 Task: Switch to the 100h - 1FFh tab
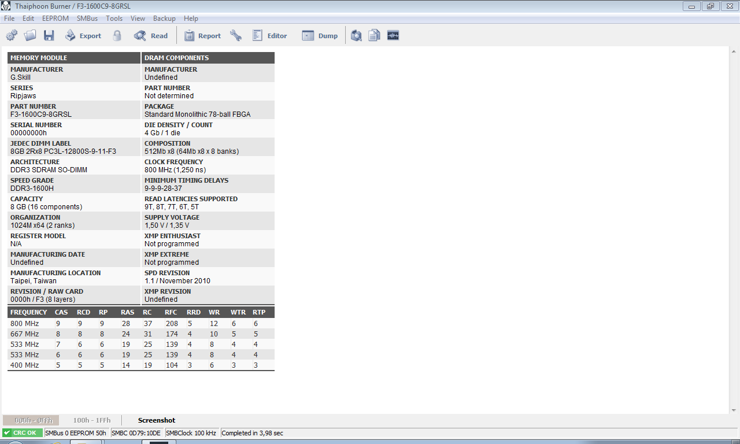click(92, 420)
